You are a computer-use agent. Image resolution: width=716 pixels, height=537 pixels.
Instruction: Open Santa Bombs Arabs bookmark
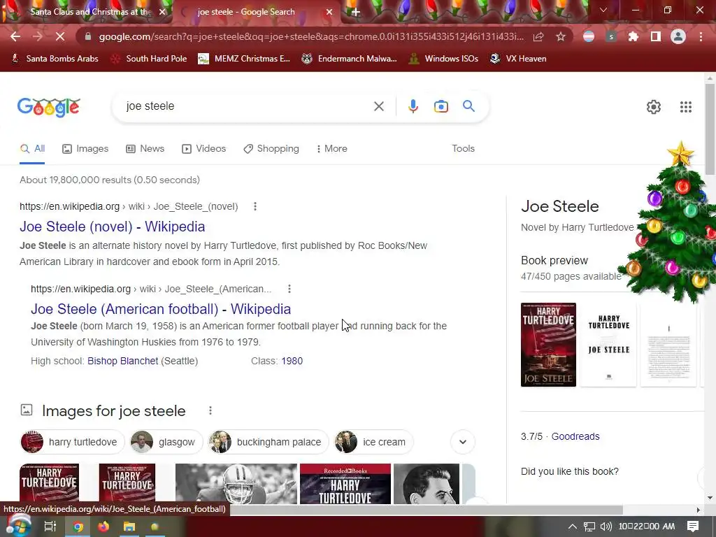coord(55,59)
